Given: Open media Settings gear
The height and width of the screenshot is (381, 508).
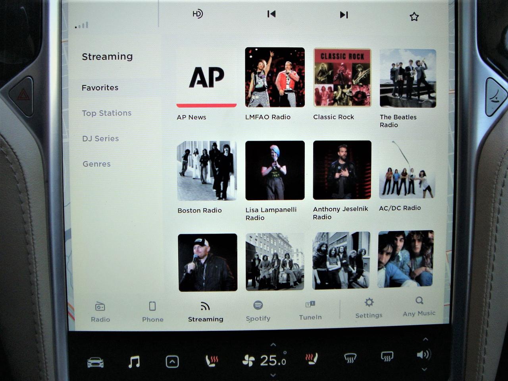Looking at the screenshot, I should pyautogui.click(x=369, y=308).
